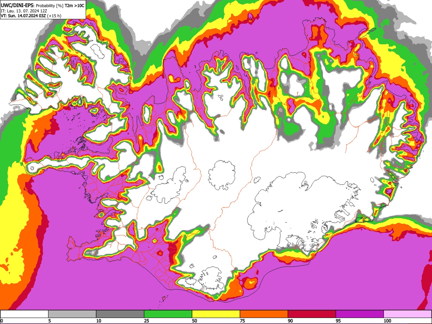Click the magenta 95–100% legend swatch
The width and height of the screenshot is (432, 324).
tap(360, 314)
